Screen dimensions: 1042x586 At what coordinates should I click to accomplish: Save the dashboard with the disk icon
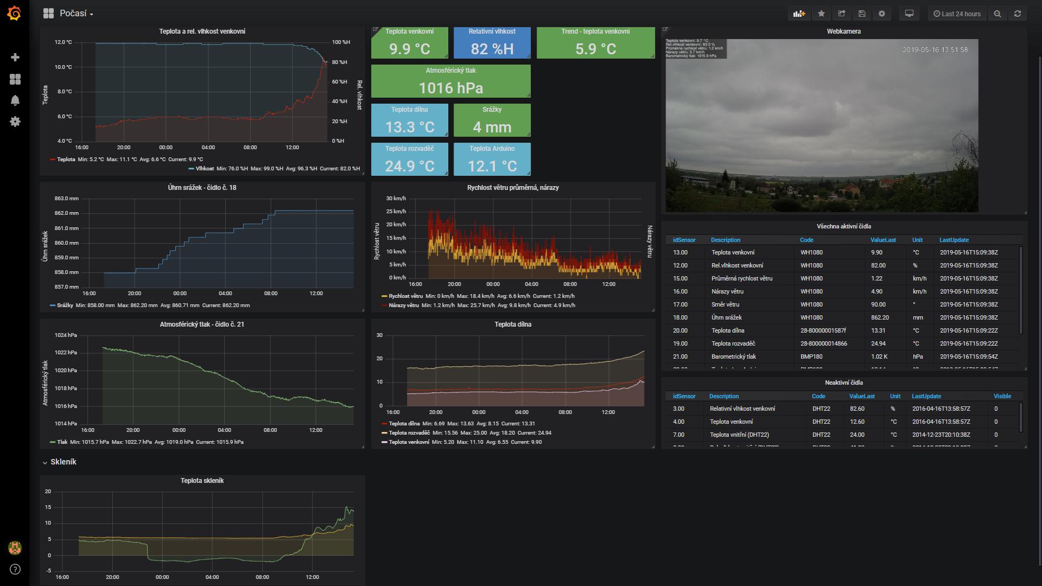click(x=862, y=14)
